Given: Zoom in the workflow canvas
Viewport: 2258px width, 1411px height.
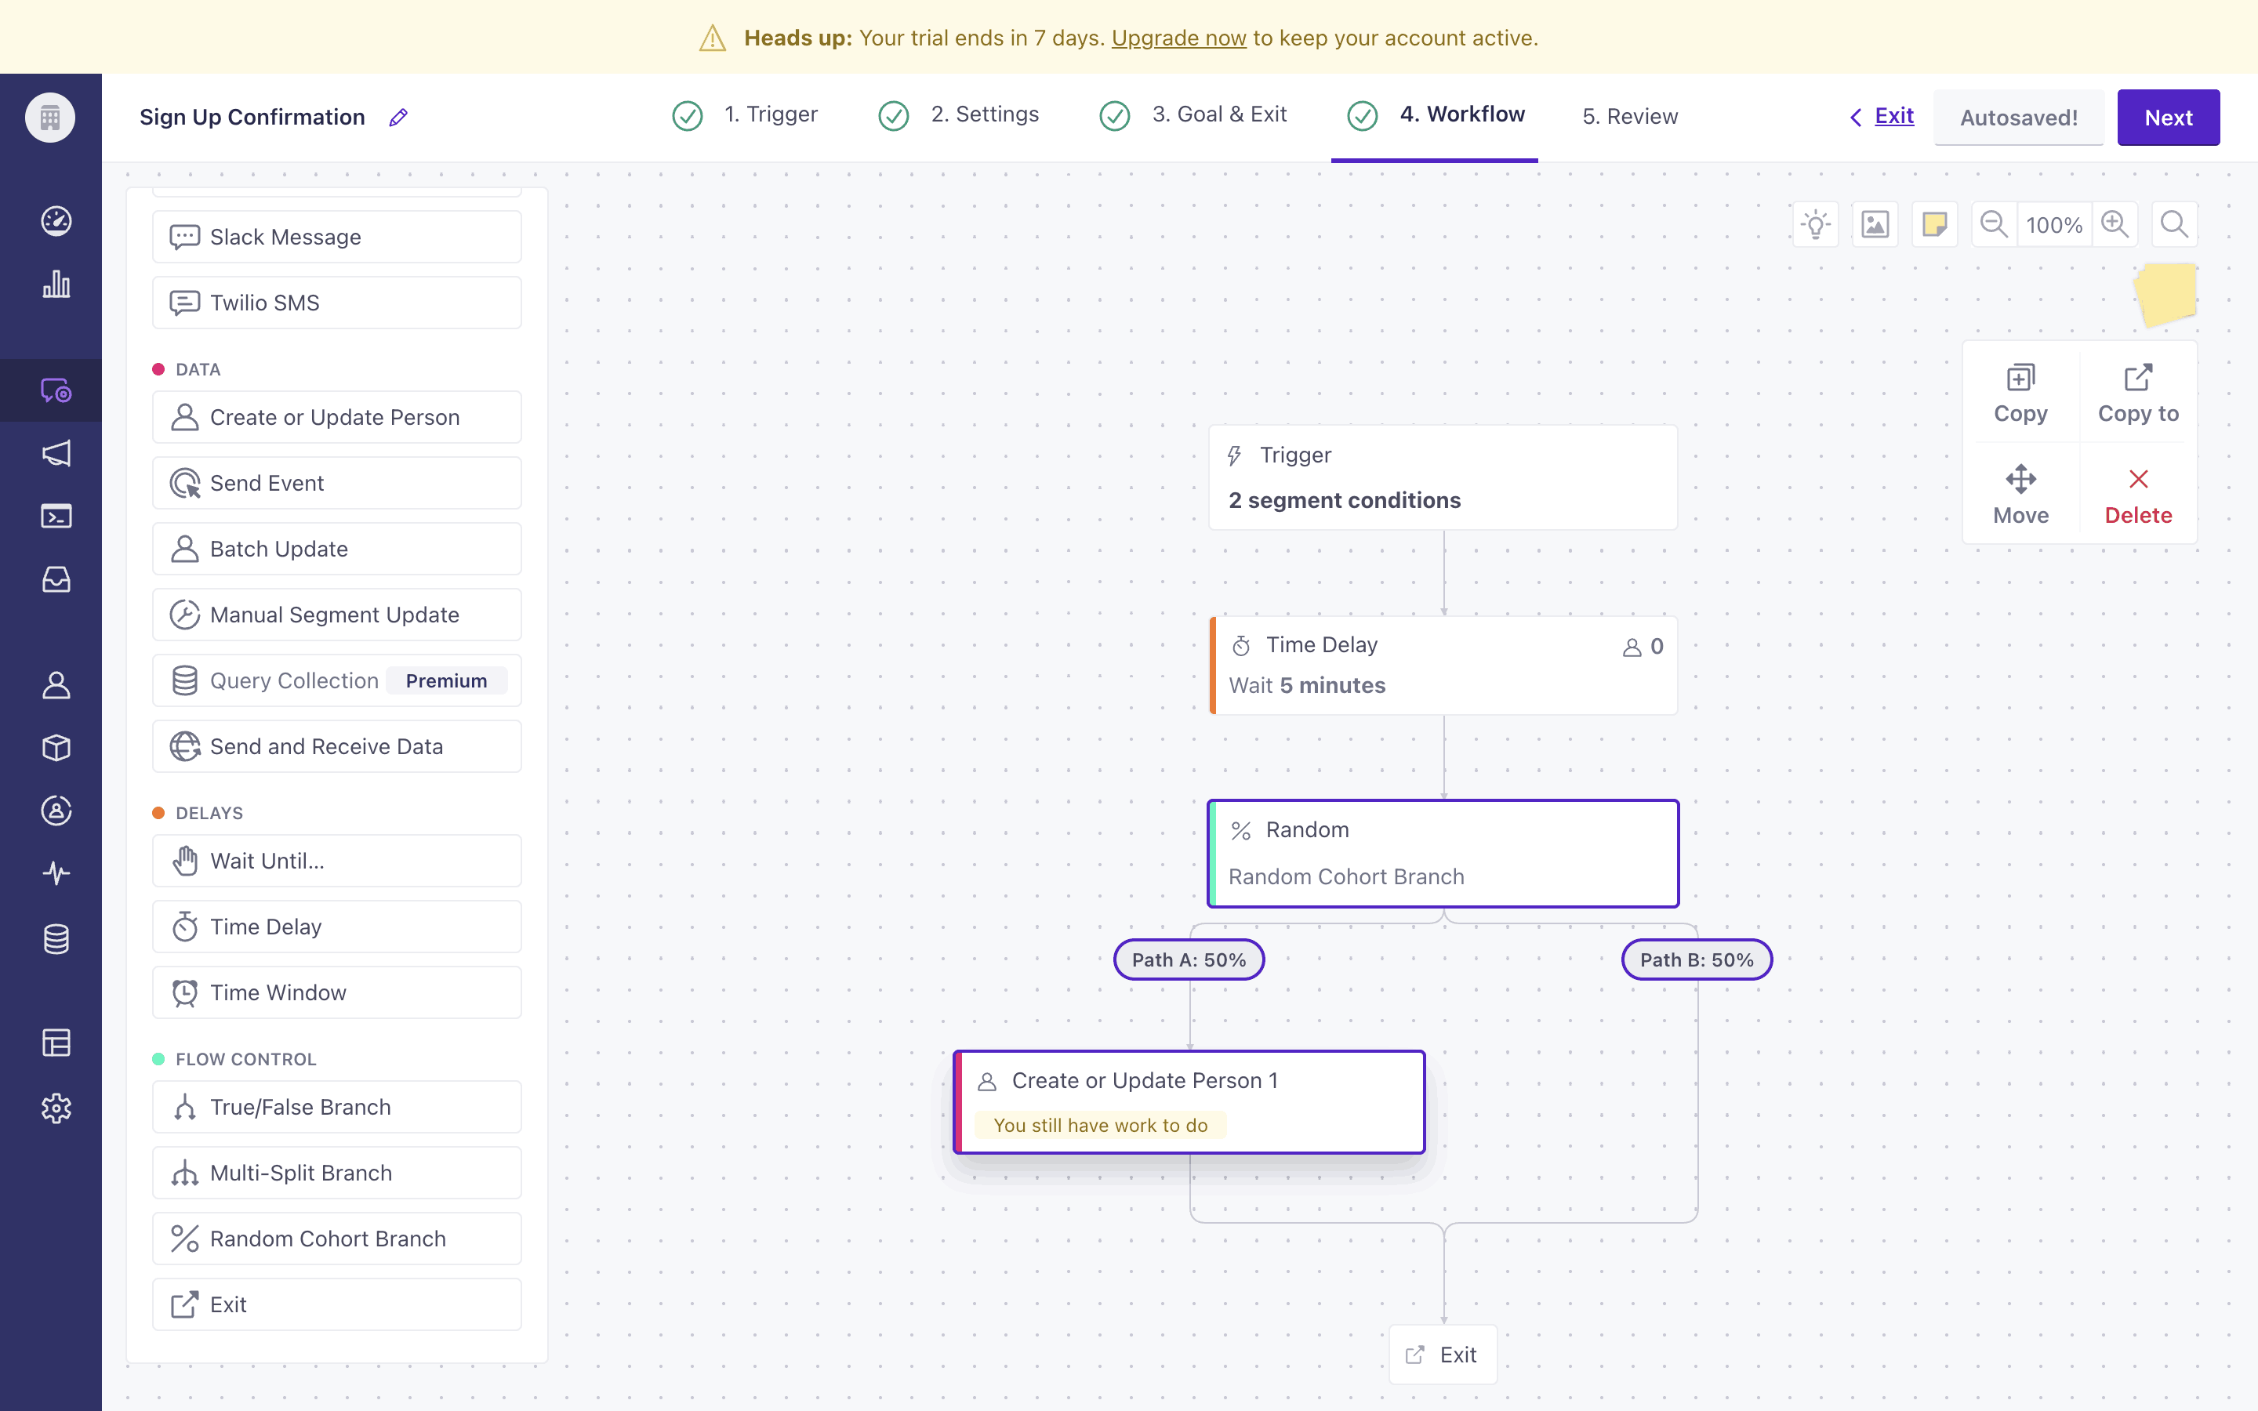Looking at the screenshot, I should [2115, 224].
